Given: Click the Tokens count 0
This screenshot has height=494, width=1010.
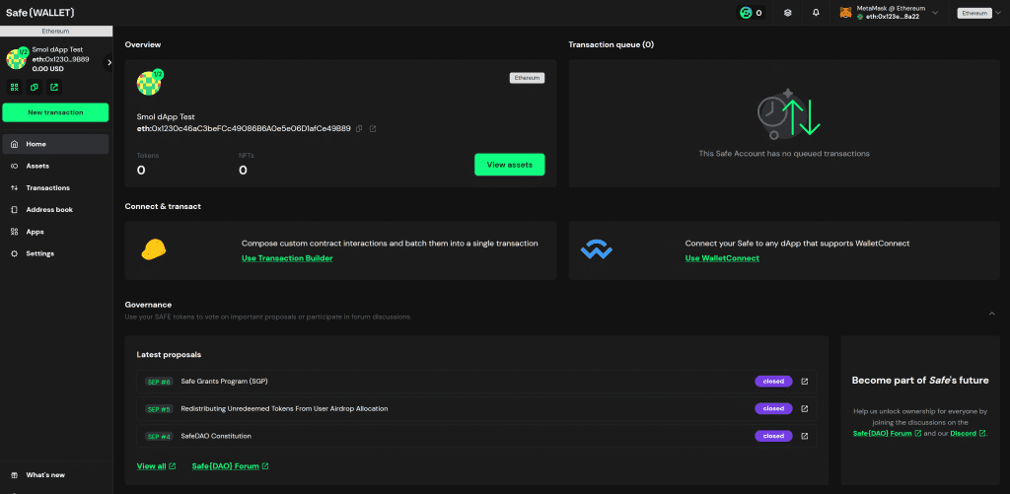Looking at the screenshot, I should click(x=141, y=171).
